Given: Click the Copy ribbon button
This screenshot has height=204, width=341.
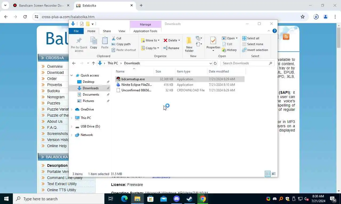Looking at the screenshot, I should point(94,43).
